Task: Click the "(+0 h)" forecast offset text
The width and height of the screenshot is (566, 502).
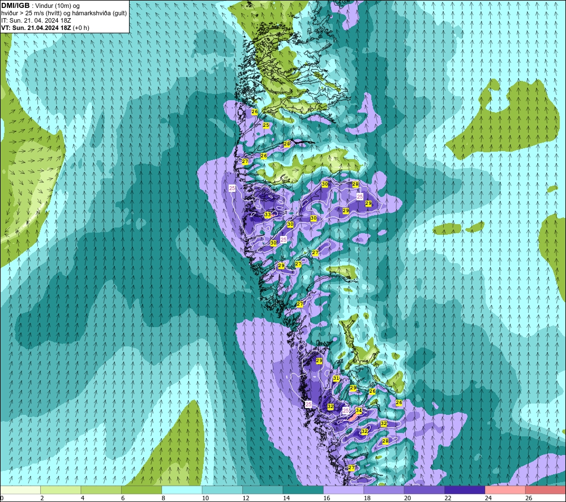Action: (x=81, y=28)
